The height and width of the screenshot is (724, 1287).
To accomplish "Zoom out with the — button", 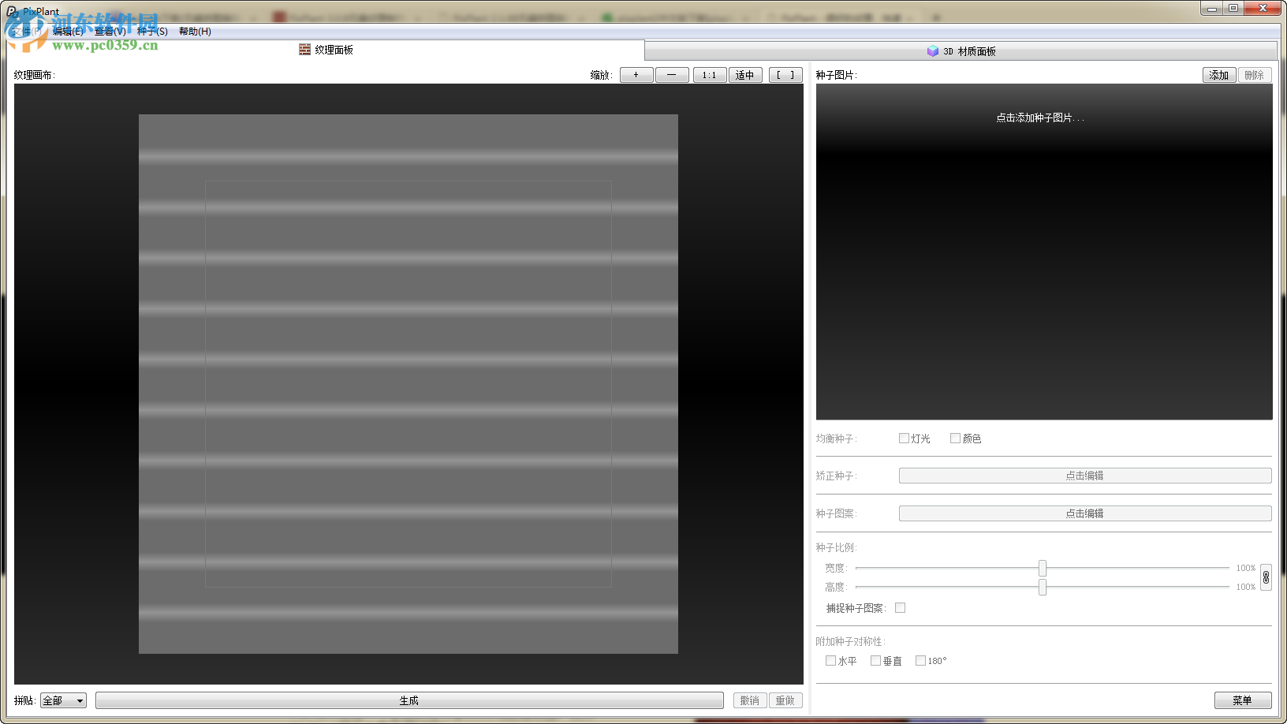I will click(x=672, y=75).
